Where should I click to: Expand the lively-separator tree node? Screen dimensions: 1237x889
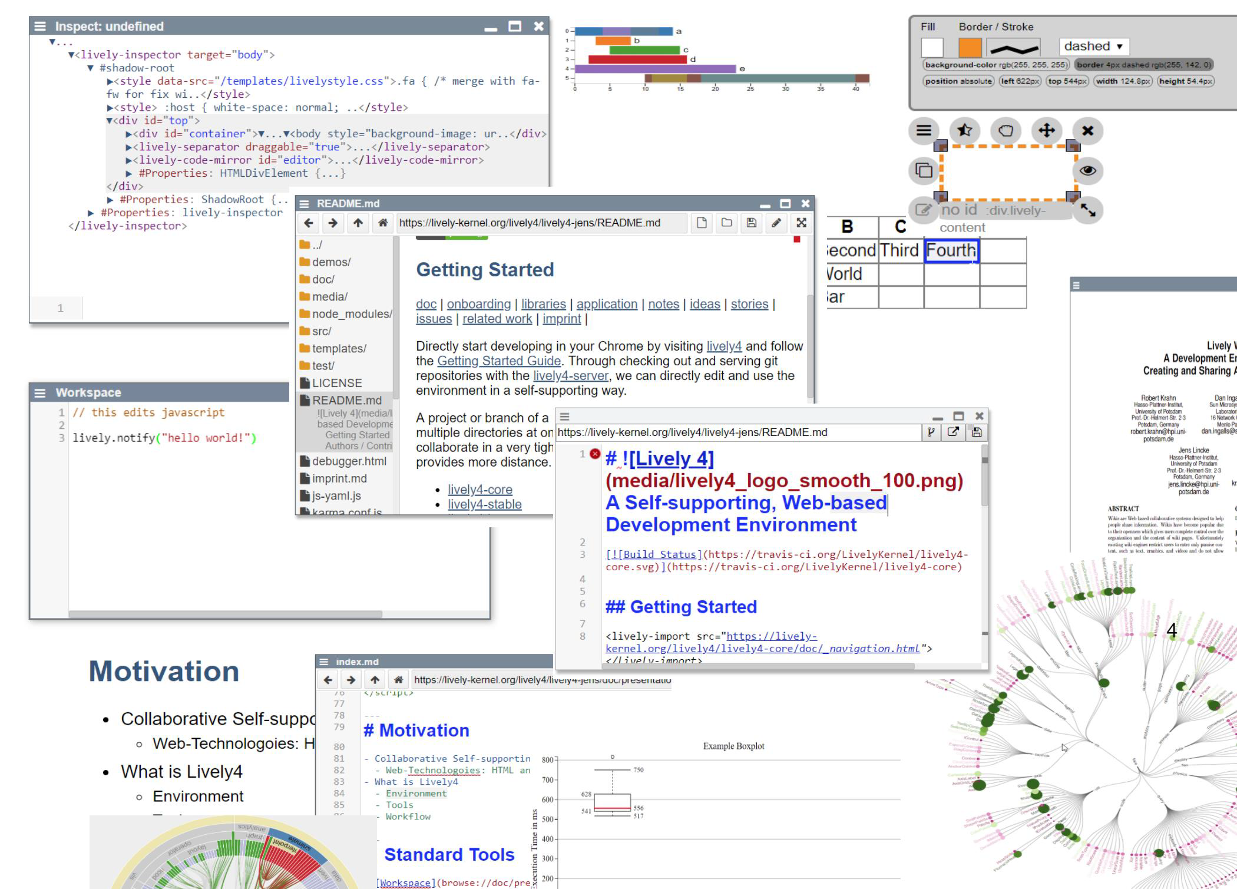(x=129, y=147)
